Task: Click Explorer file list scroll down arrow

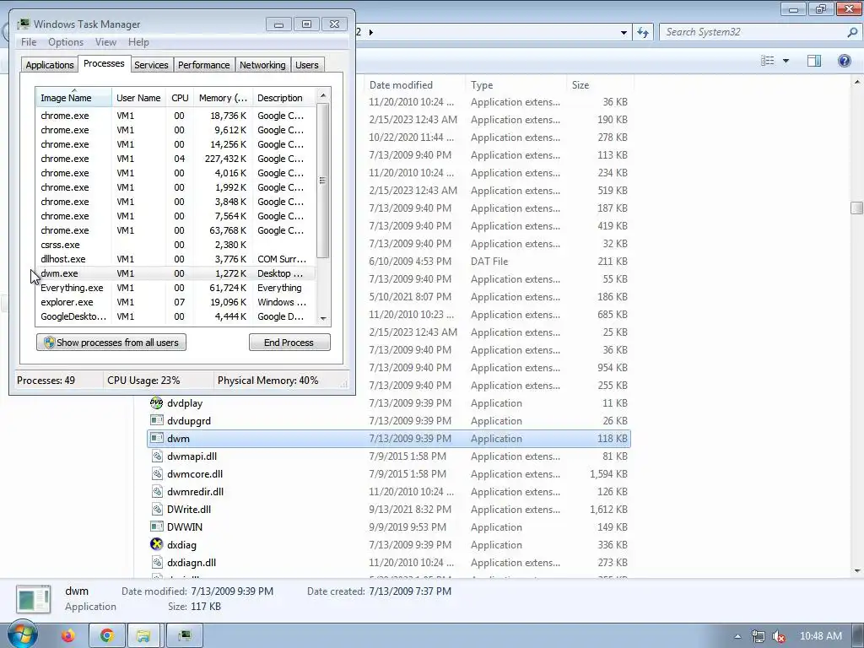Action: coord(857,571)
